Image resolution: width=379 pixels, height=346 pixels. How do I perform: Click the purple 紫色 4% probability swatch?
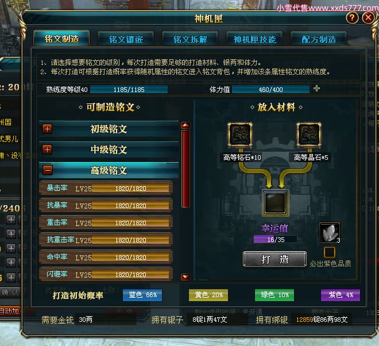coord(341,295)
